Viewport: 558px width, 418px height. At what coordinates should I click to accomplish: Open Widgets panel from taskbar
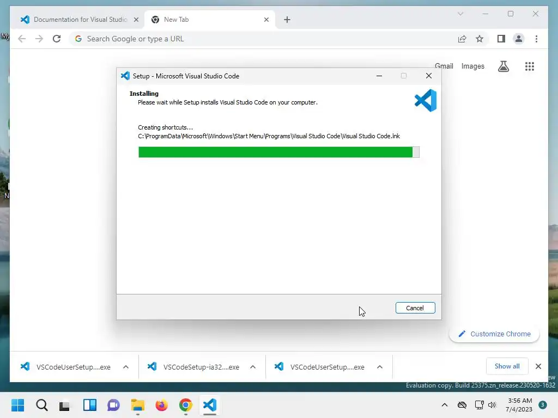point(90,405)
